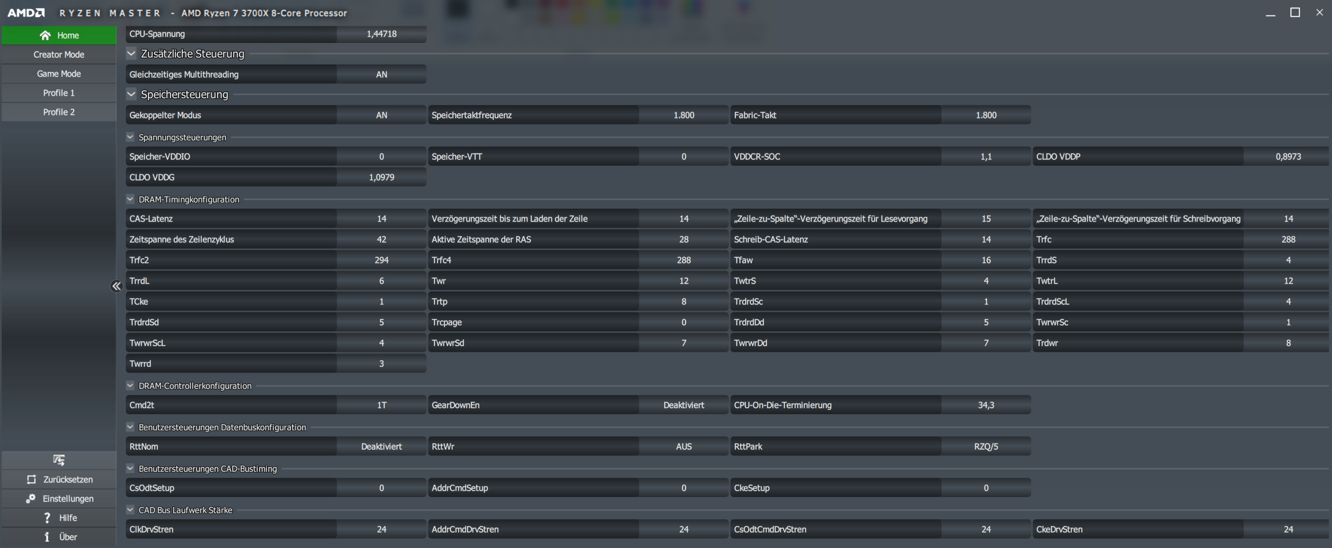Switch to Profile 2

pos(59,112)
